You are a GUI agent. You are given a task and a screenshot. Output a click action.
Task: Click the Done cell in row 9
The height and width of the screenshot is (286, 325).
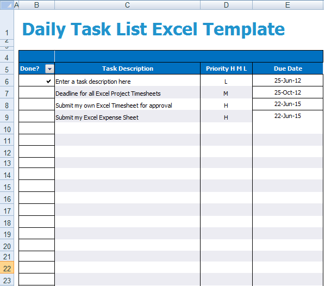37,116
